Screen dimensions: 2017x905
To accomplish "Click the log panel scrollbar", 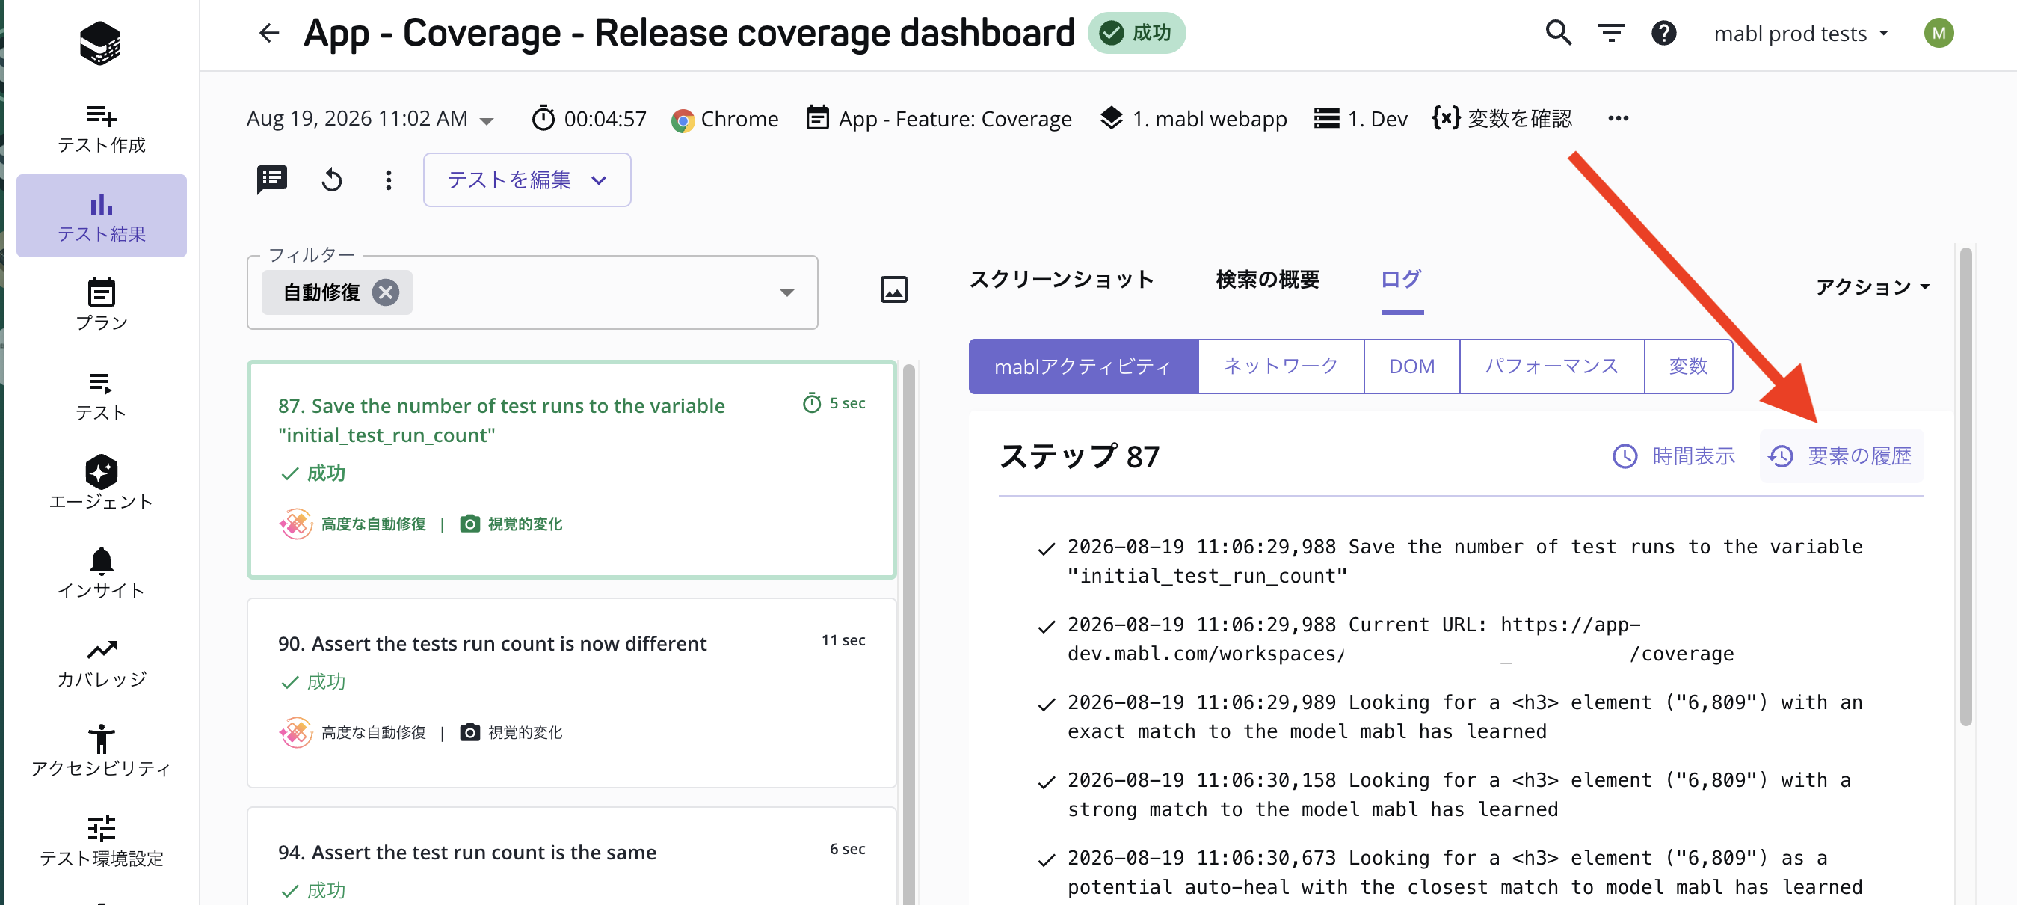I will tap(1965, 487).
